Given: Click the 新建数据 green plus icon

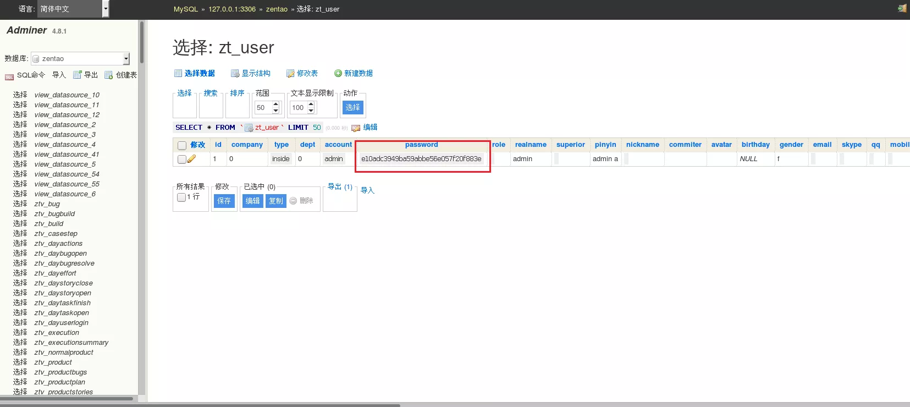Looking at the screenshot, I should point(338,73).
